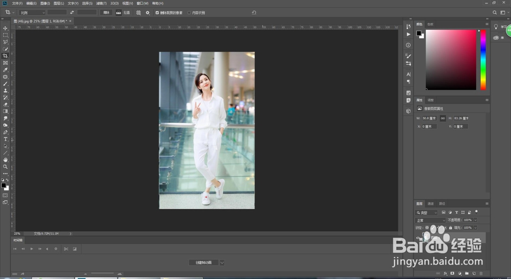Pick the Zoom tool in the toolbox
This screenshot has width=511, height=279.
click(6, 167)
